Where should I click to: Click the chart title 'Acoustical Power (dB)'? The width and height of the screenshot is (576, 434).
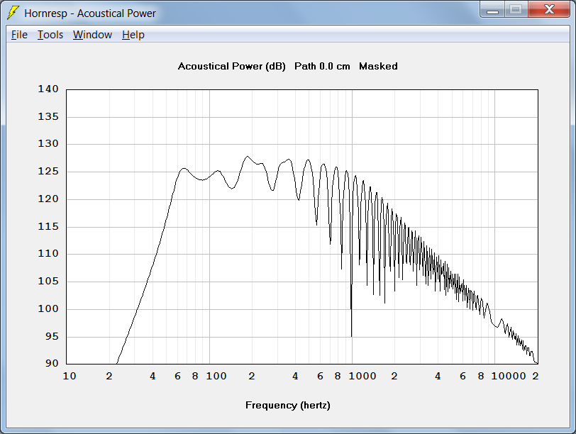click(232, 67)
